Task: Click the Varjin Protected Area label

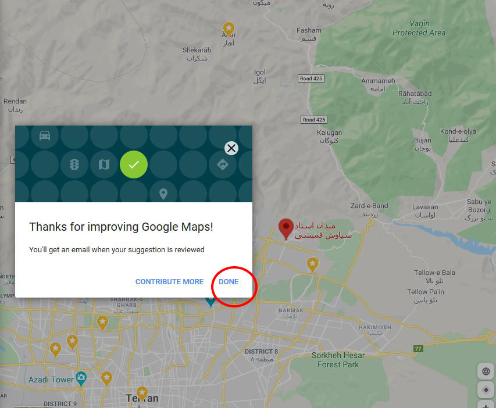Action: tap(419, 28)
